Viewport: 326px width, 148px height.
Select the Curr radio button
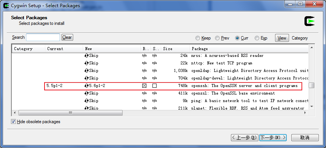point(237,38)
